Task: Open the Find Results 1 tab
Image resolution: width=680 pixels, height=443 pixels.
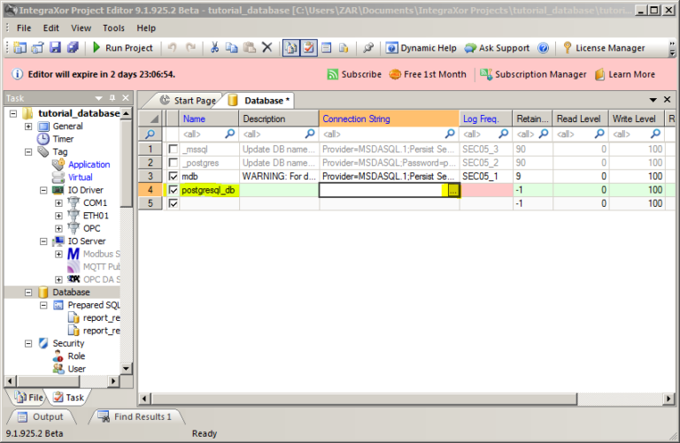Action: click(x=135, y=417)
